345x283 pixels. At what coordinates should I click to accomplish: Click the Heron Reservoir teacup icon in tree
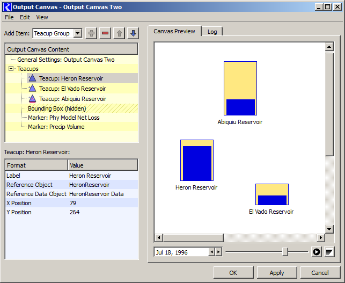[32, 78]
